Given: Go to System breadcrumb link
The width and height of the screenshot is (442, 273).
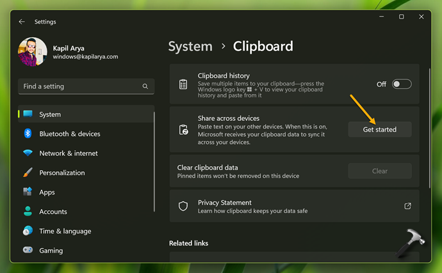Looking at the screenshot, I should tap(190, 46).
